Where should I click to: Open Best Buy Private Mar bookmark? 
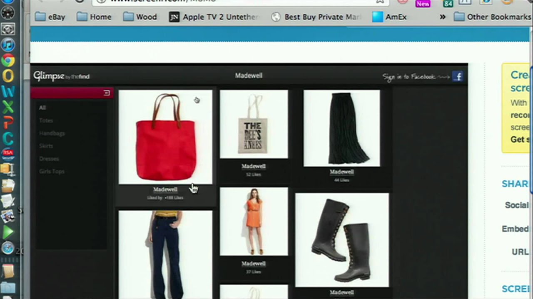[315, 17]
